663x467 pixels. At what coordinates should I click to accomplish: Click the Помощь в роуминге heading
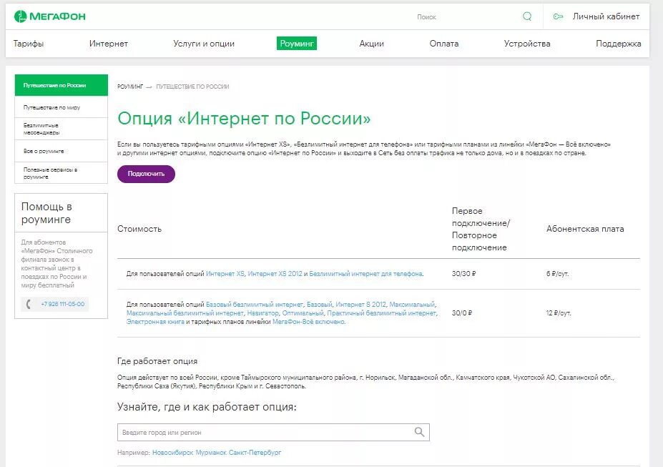(x=46, y=213)
